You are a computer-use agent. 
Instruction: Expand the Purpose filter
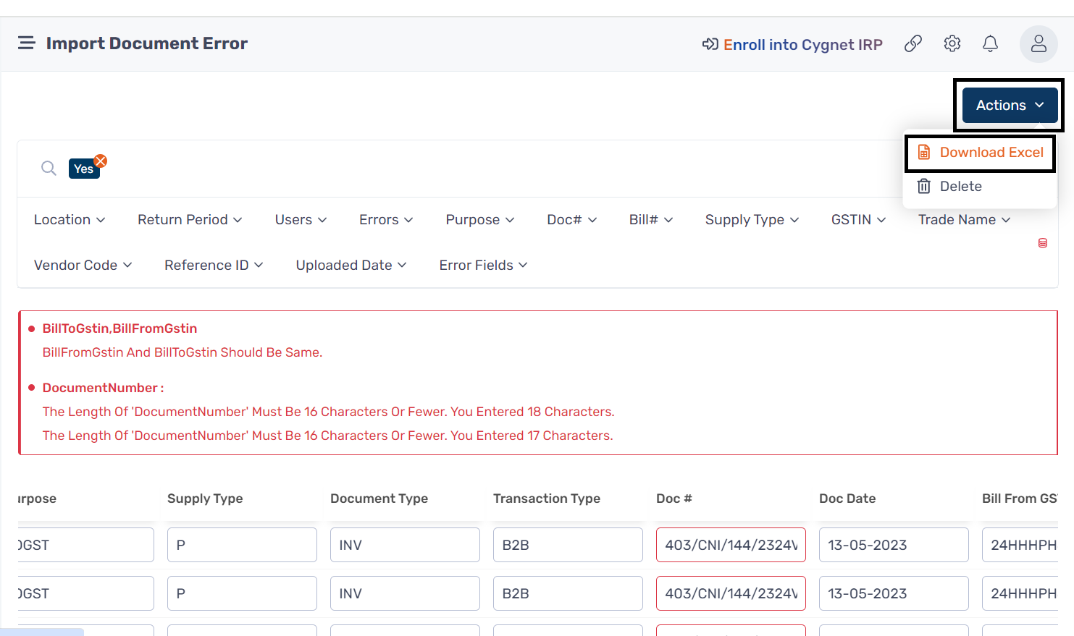click(480, 220)
